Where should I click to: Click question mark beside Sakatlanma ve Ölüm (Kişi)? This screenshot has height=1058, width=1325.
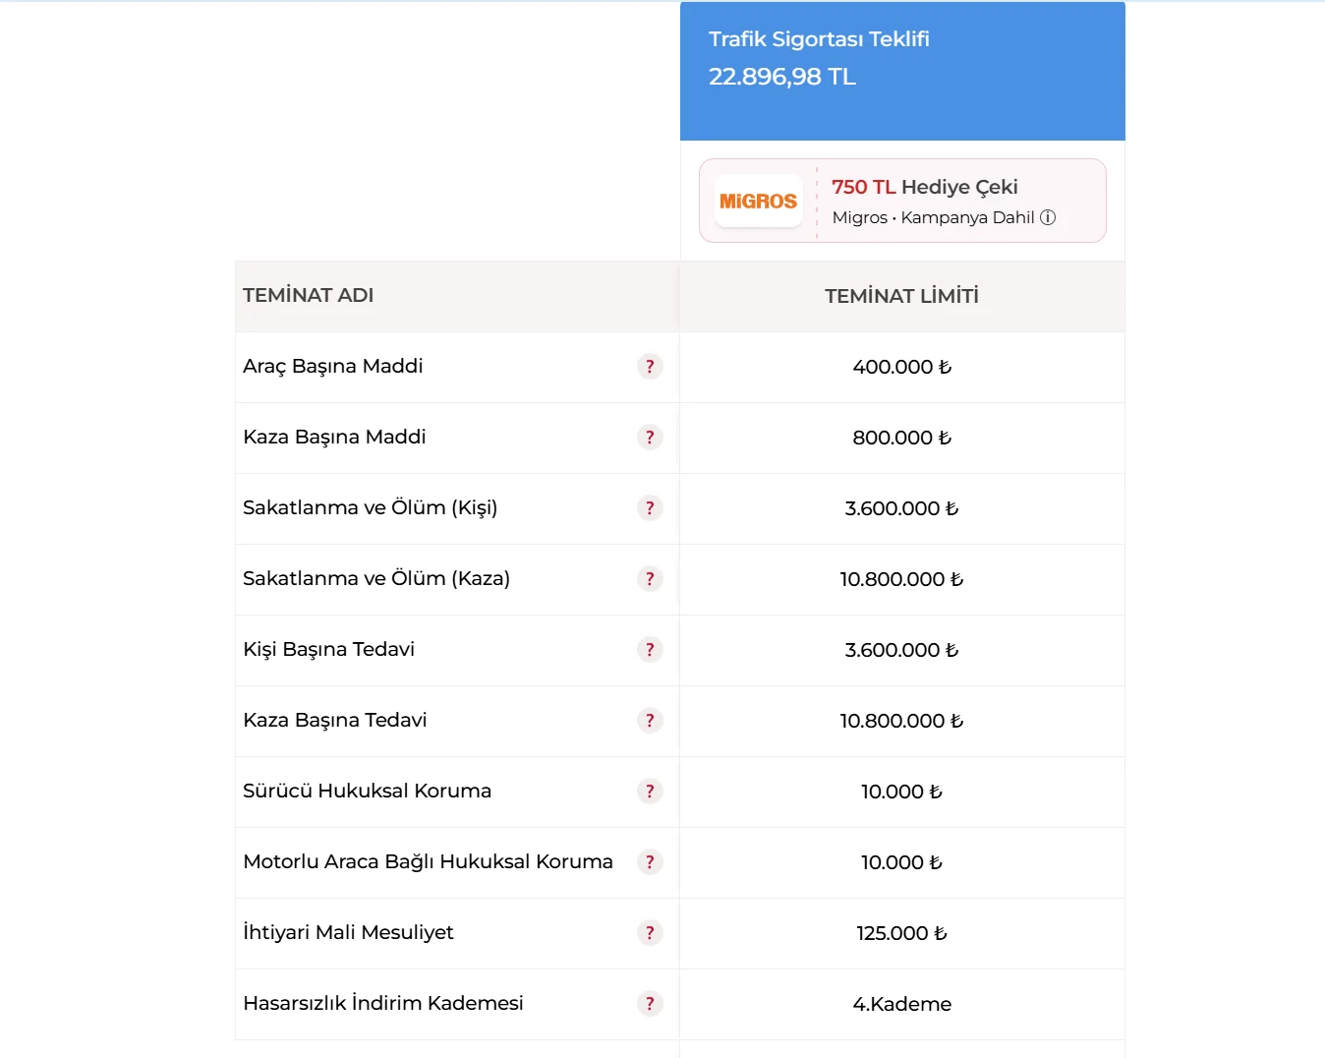[x=650, y=508]
